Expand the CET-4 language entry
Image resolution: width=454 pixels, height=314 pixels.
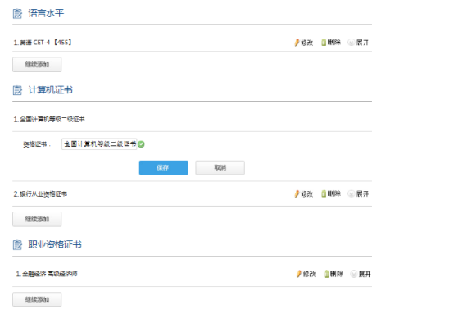coord(358,43)
